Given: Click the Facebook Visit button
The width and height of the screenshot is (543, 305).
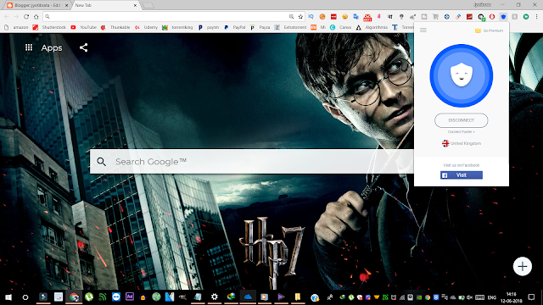Looking at the screenshot, I should click(462, 175).
